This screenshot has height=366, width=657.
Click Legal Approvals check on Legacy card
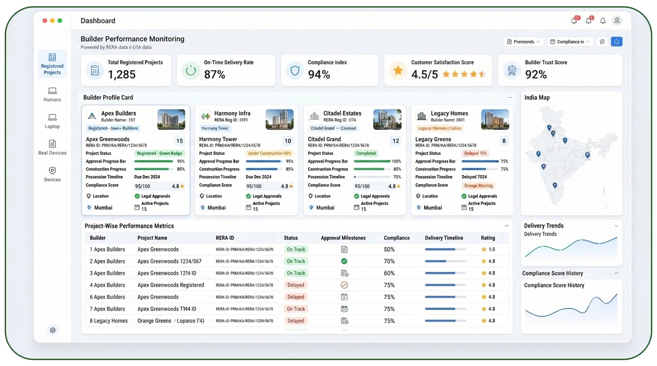(464, 196)
